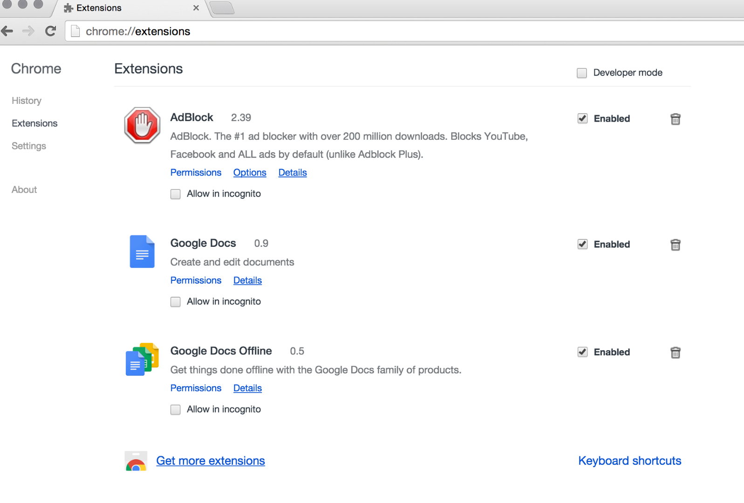Image resolution: width=744 pixels, height=503 pixels.
Task: Close the Extensions tab
Action: [x=196, y=8]
